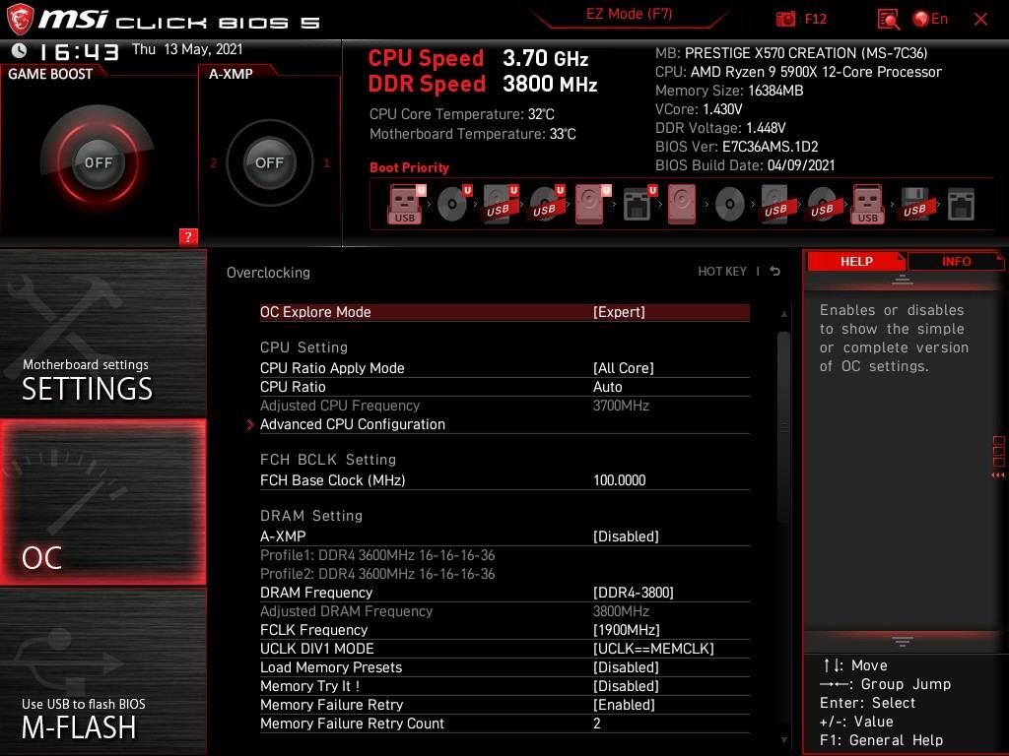Select the legacy network boot icon without U badge
This screenshot has width=1009, height=756.
point(962,205)
